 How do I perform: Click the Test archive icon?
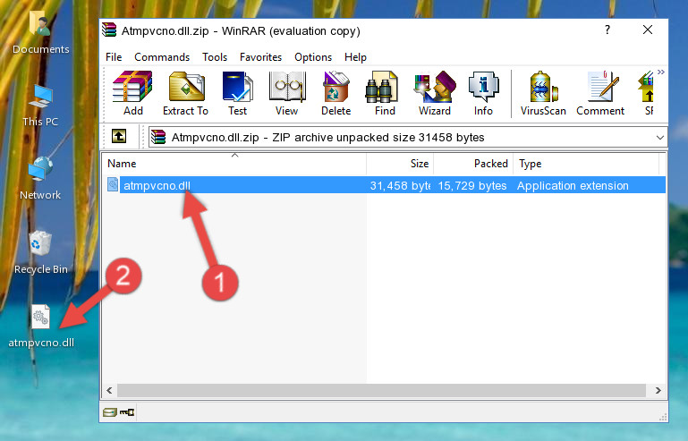point(237,93)
